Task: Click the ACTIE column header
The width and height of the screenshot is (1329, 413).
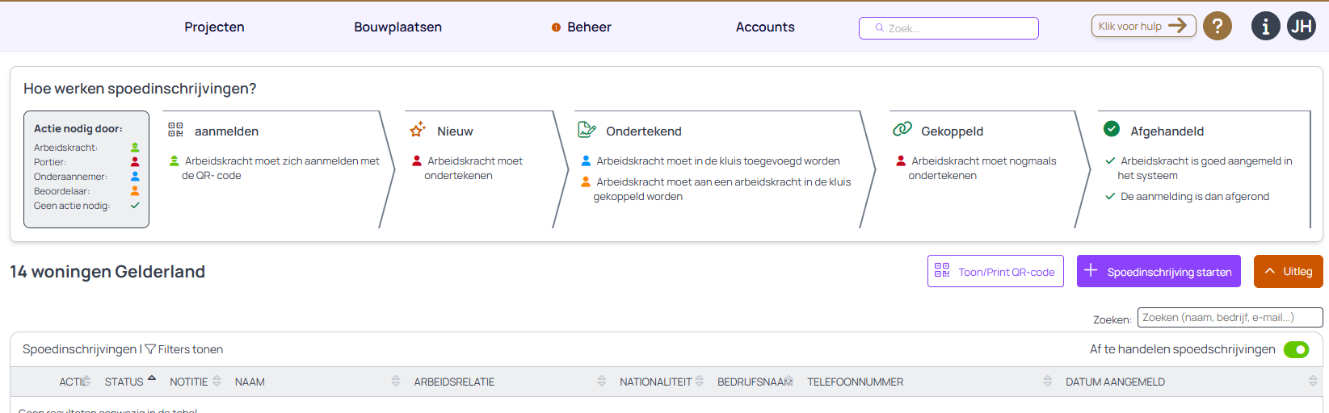Action: (74, 382)
